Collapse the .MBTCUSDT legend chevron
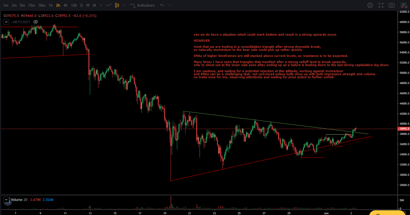This screenshot has width=410, height=215. [x=5, y=21]
